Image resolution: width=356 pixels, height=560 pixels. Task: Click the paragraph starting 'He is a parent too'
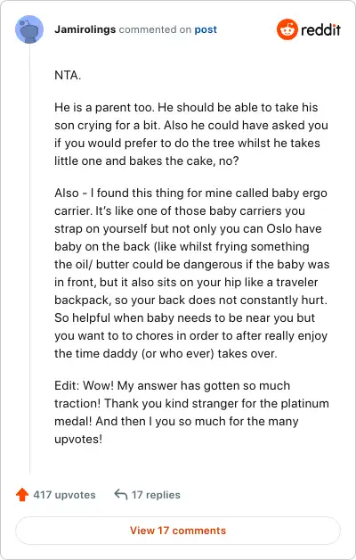(191, 134)
